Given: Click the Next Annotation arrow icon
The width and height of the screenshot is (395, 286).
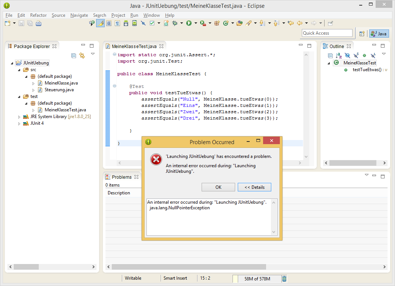Looking at the screenshot, I should point(262,23).
